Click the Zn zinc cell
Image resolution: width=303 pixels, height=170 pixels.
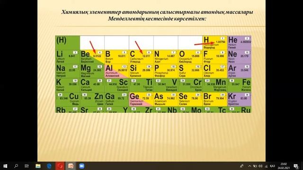[x=92, y=99]
